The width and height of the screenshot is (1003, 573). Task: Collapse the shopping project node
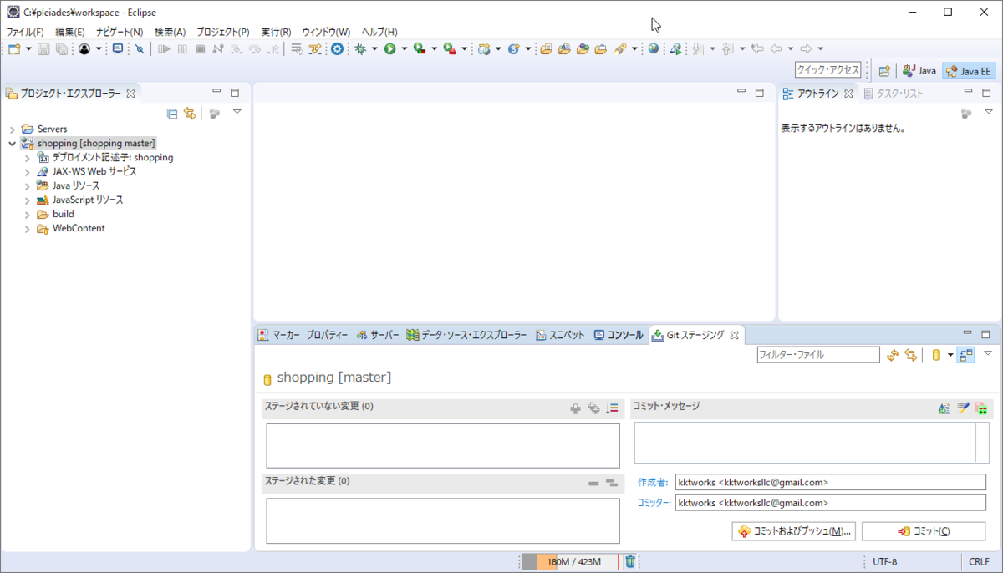(13, 144)
